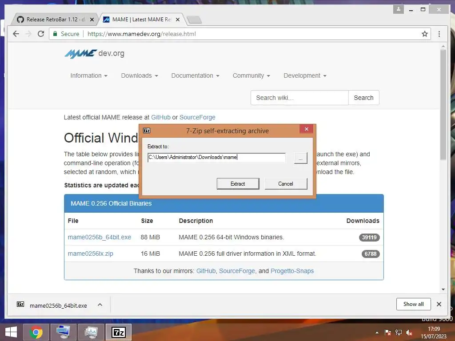Screen dimensions: 455x341
Task: Click the MAME dev.org logo
Action: point(94,54)
